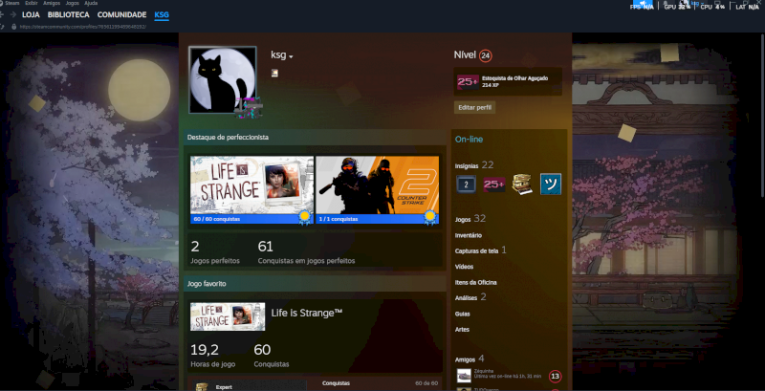Go to the LOJA tab
The image size is (765, 391).
point(31,15)
